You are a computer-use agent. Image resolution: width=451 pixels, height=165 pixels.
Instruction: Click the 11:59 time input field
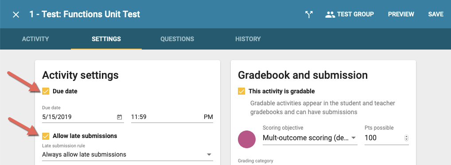click(x=172, y=117)
